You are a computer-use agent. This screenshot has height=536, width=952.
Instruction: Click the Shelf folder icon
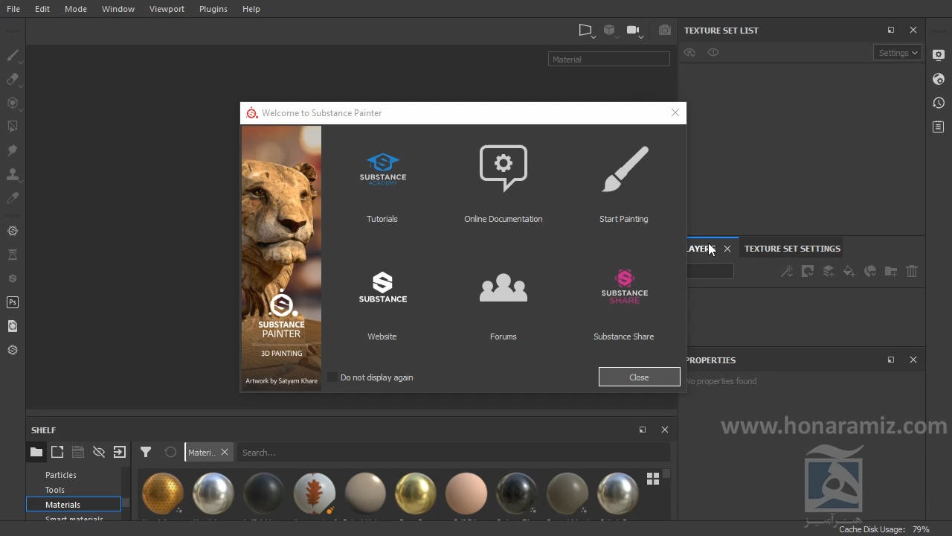[x=36, y=452]
